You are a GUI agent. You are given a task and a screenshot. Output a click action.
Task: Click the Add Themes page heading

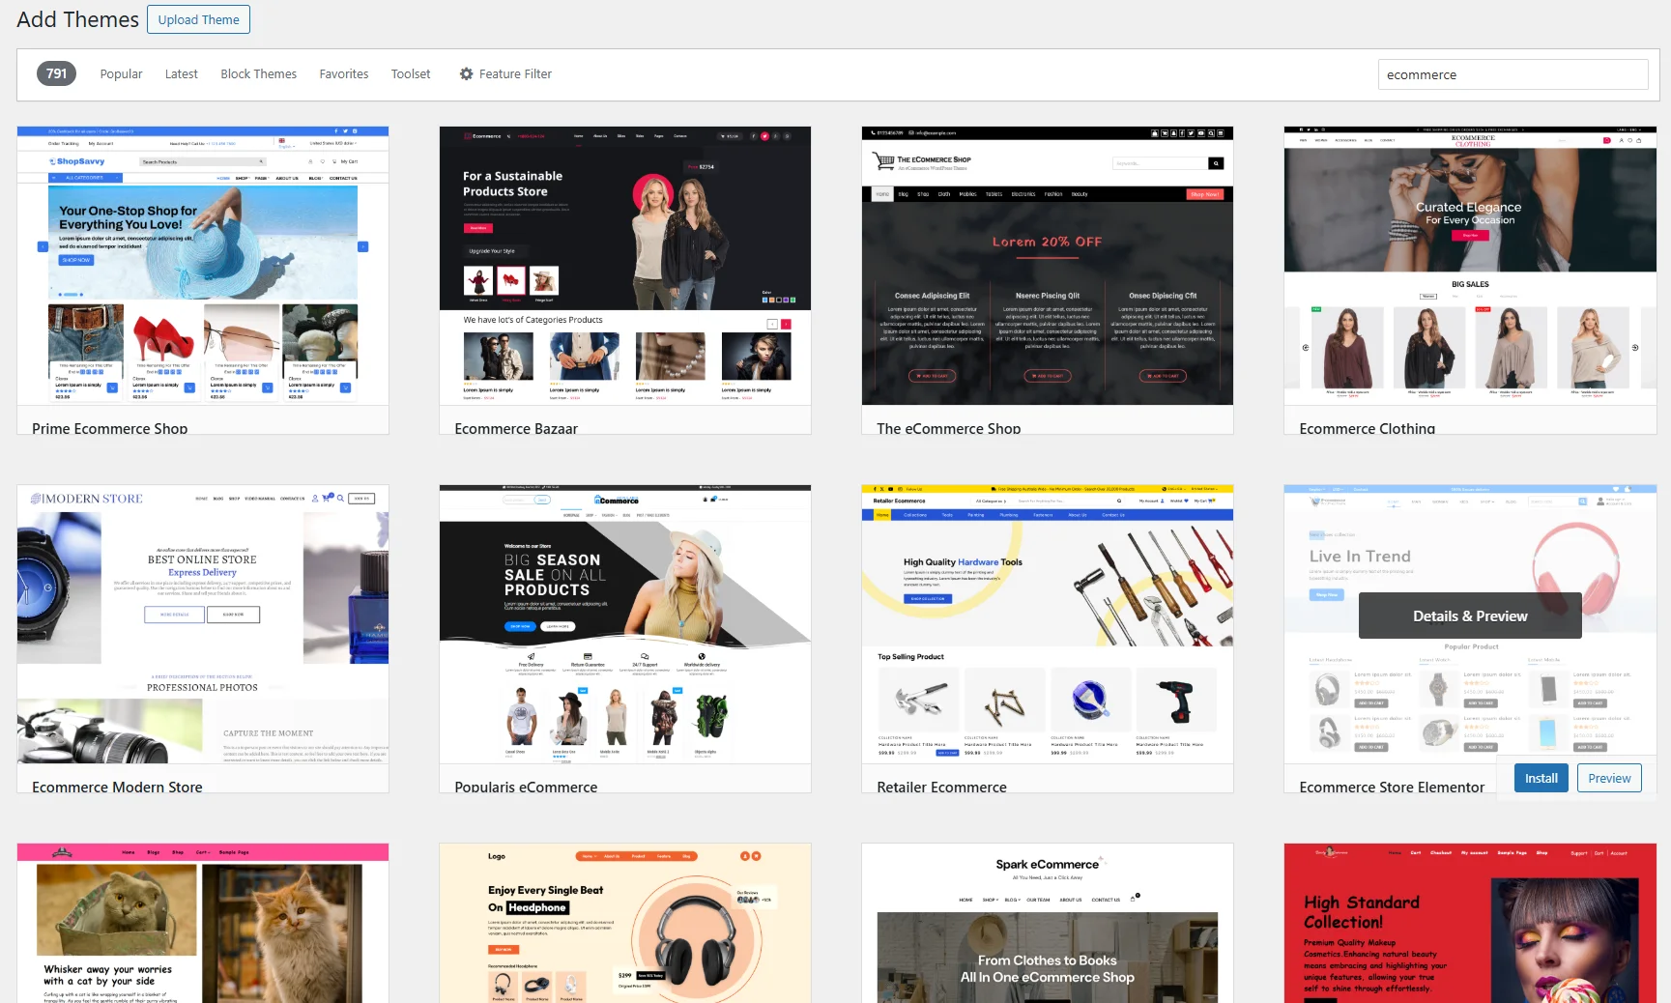point(77,19)
